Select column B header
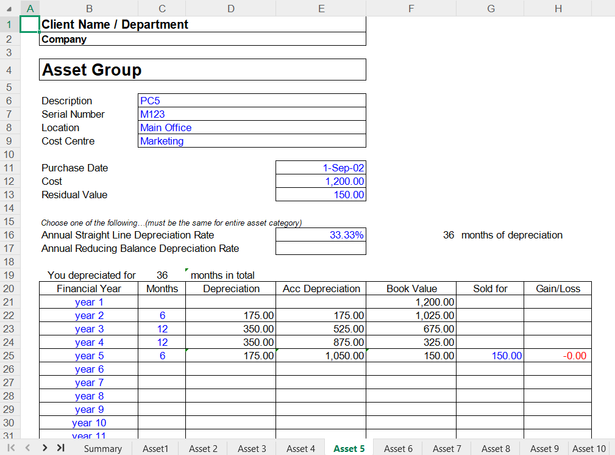 click(x=89, y=9)
